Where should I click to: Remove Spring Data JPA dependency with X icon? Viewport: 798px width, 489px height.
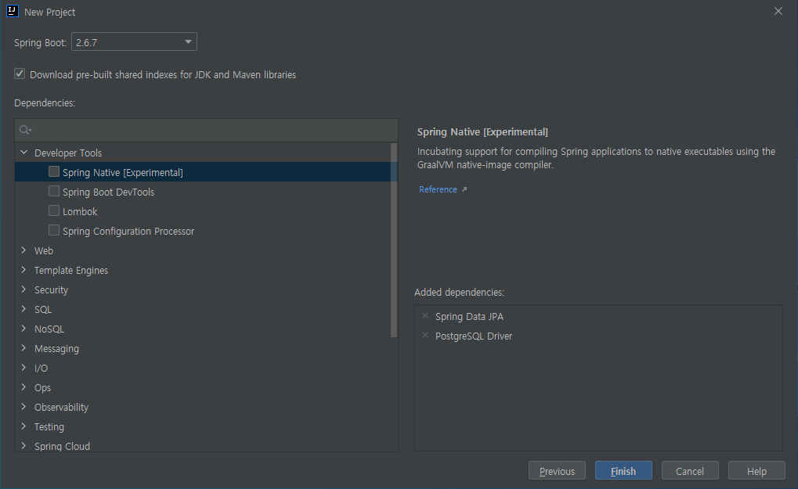[x=425, y=315]
